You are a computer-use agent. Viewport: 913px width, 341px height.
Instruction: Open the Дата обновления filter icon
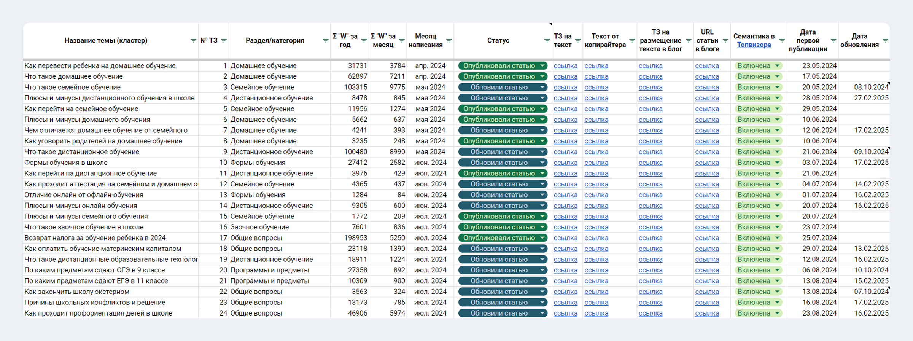point(885,41)
